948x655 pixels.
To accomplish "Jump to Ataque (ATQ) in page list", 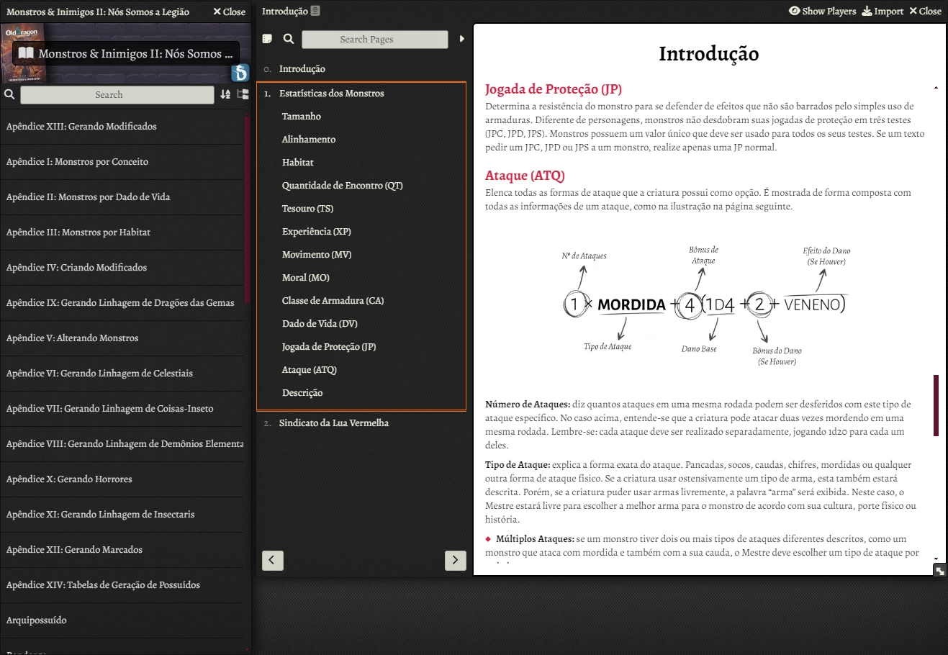I will point(310,370).
